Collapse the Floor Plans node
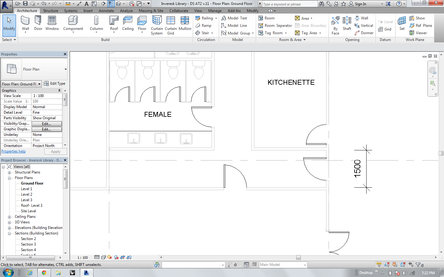 point(9,178)
